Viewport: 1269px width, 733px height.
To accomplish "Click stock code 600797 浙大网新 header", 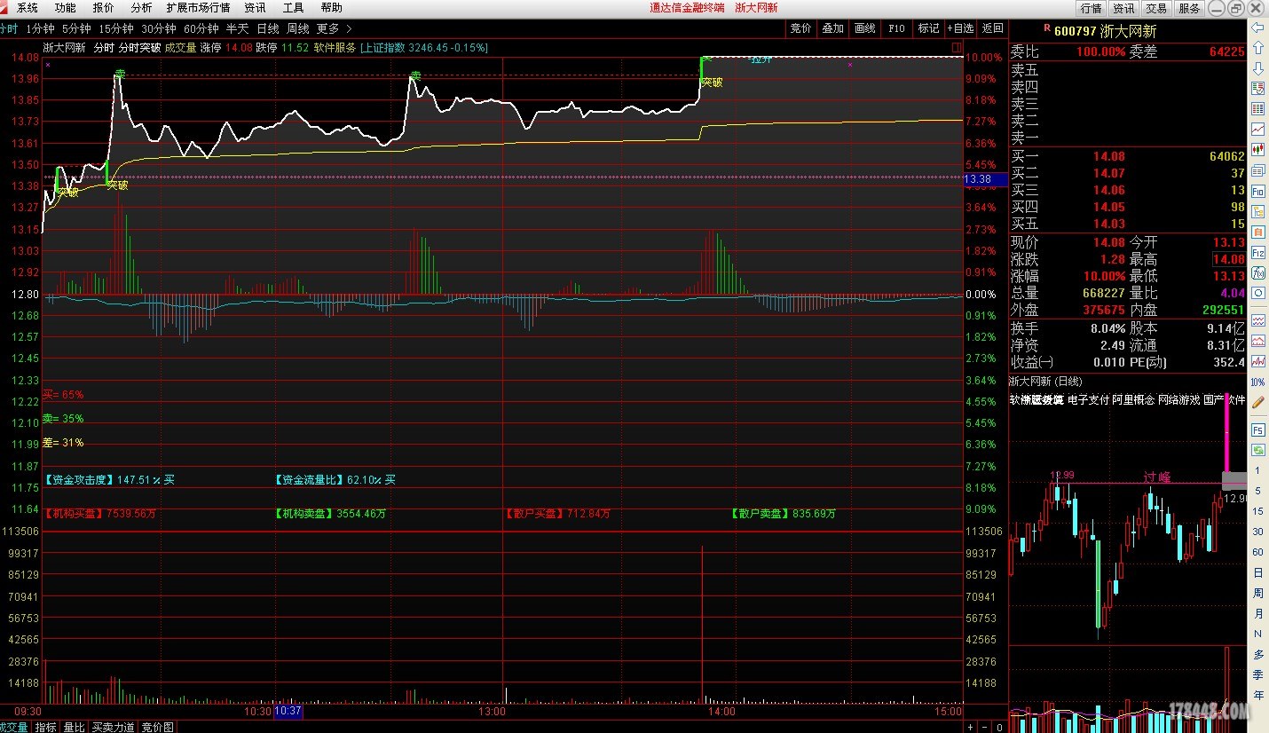I will [x=1105, y=31].
